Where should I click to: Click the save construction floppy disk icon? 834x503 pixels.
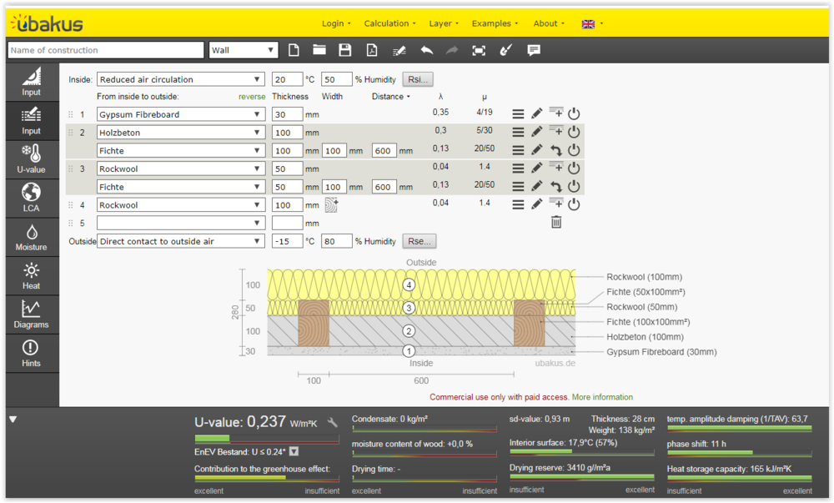point(345,50)
